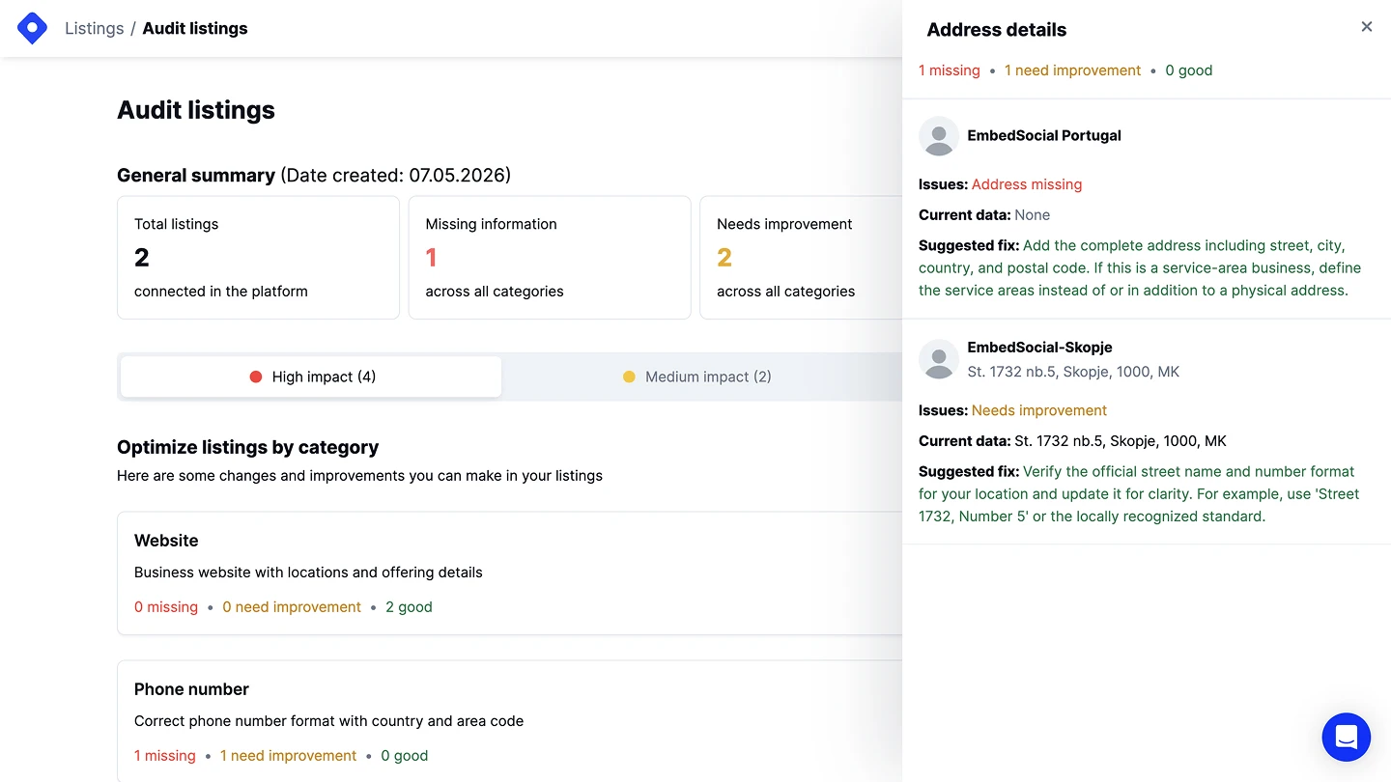Image resolution: width=1391 pixels, height=782 pixels.
Task: Close the Address details panel
Action: click(1366, 27)
